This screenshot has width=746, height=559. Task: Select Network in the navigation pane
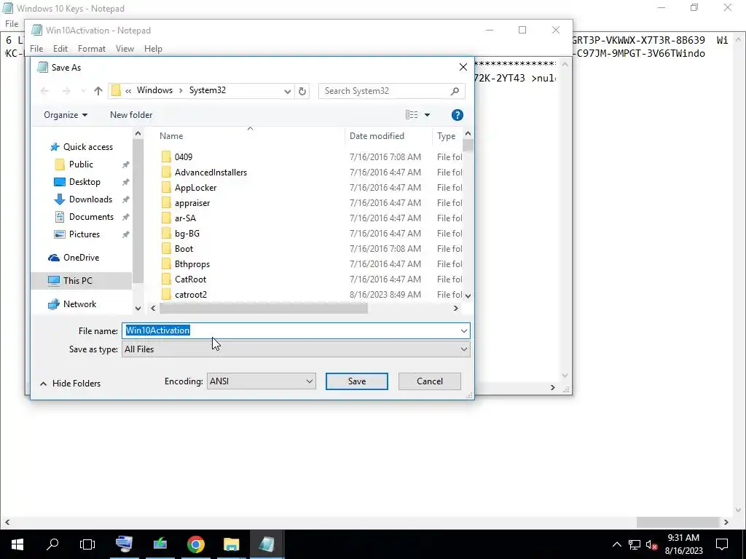[79, 304]
